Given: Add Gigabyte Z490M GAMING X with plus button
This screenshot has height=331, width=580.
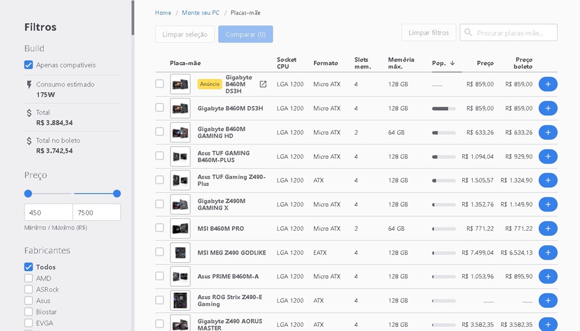Looking at the screenshot, I should tap(548, 204).
